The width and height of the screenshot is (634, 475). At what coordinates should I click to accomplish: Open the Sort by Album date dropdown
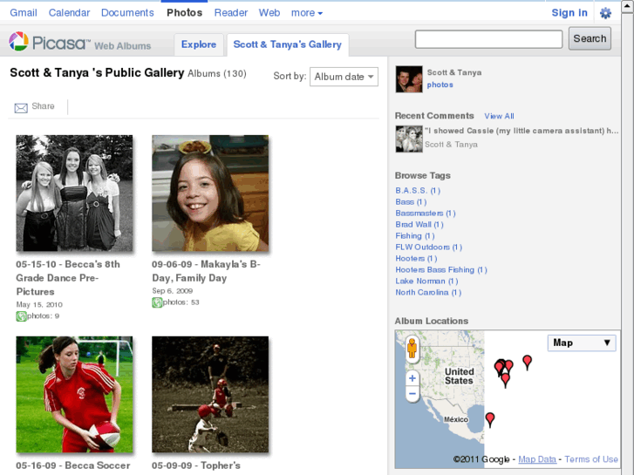click(x=344, y=77)
